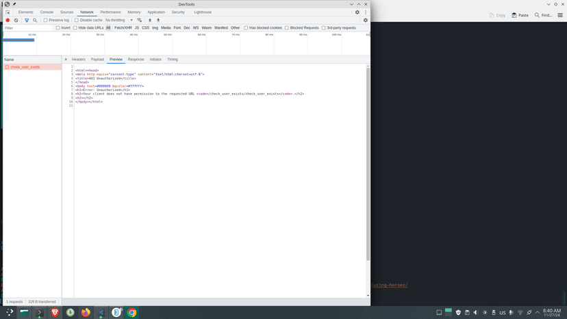This screenshot has width=567, height=319.
Task: Select the check_user_exists request
Action: tap(32, 67)
